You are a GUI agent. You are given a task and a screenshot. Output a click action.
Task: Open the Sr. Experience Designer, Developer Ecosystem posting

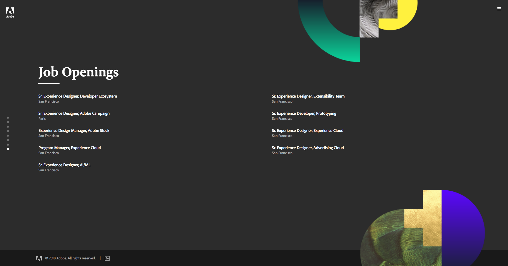[x=78, y=96]
